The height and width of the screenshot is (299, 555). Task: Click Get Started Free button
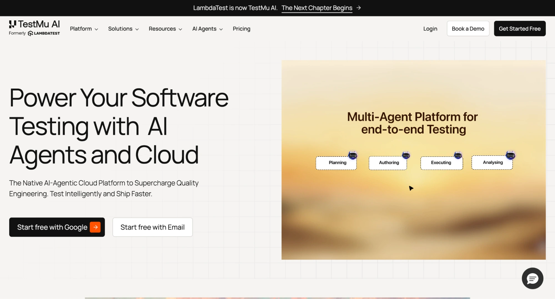pos(519,29)
